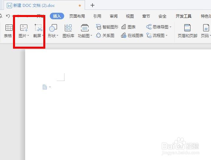Click the Table (表格) icon
This screenshot has height=160, width=211.
(9, 28)
